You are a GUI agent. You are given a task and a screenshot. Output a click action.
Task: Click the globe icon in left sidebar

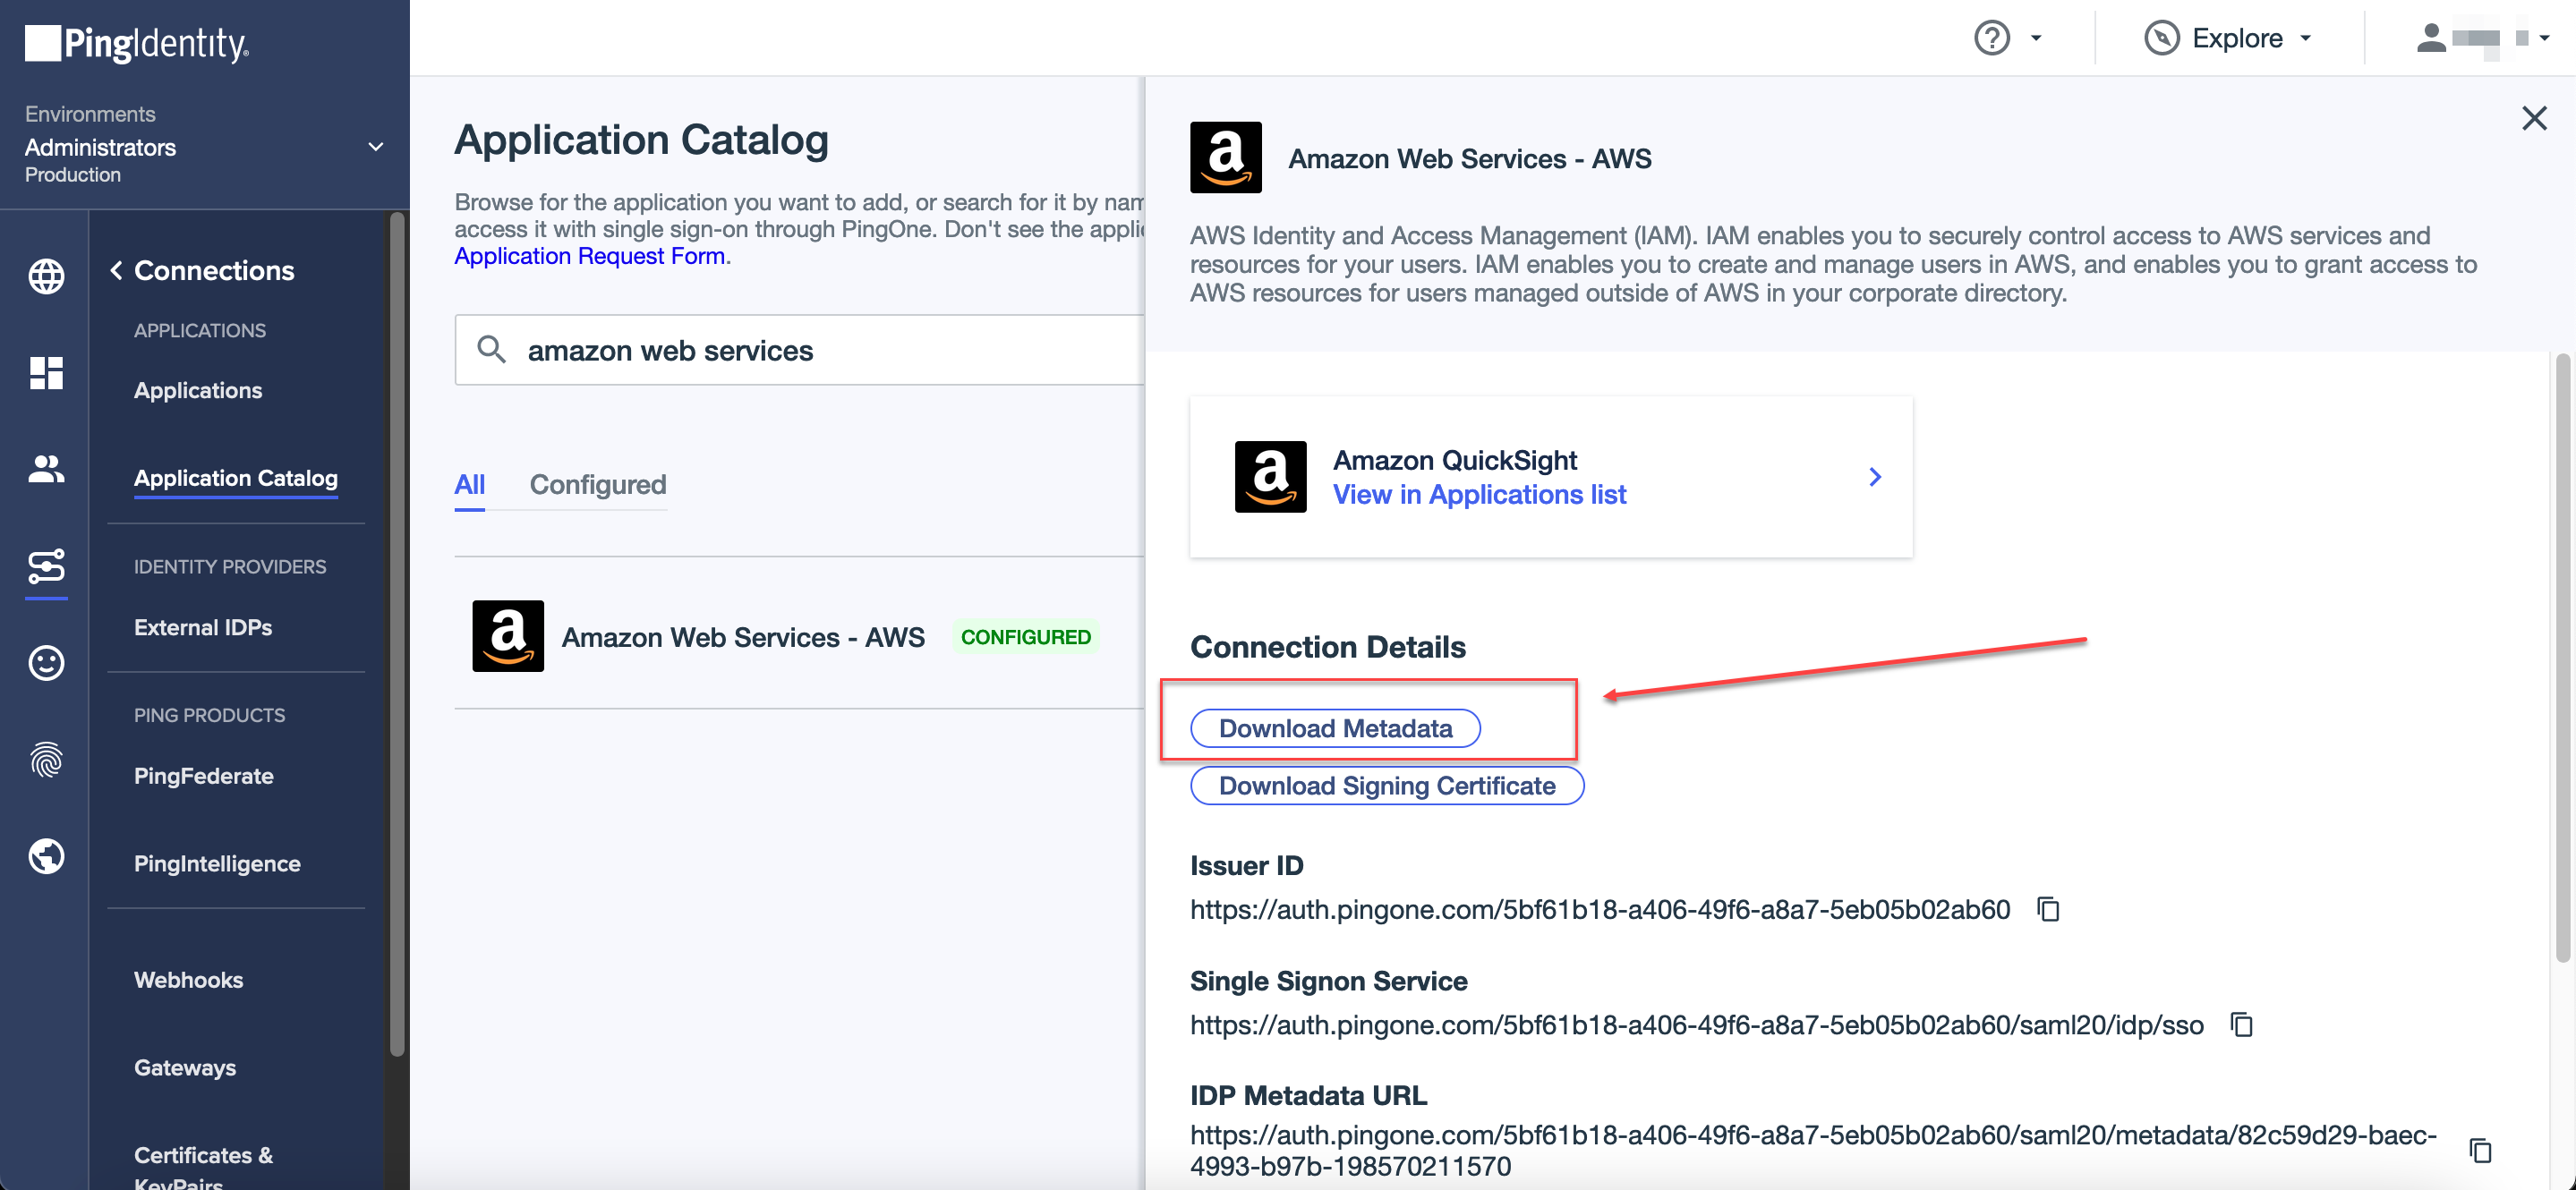46,276
